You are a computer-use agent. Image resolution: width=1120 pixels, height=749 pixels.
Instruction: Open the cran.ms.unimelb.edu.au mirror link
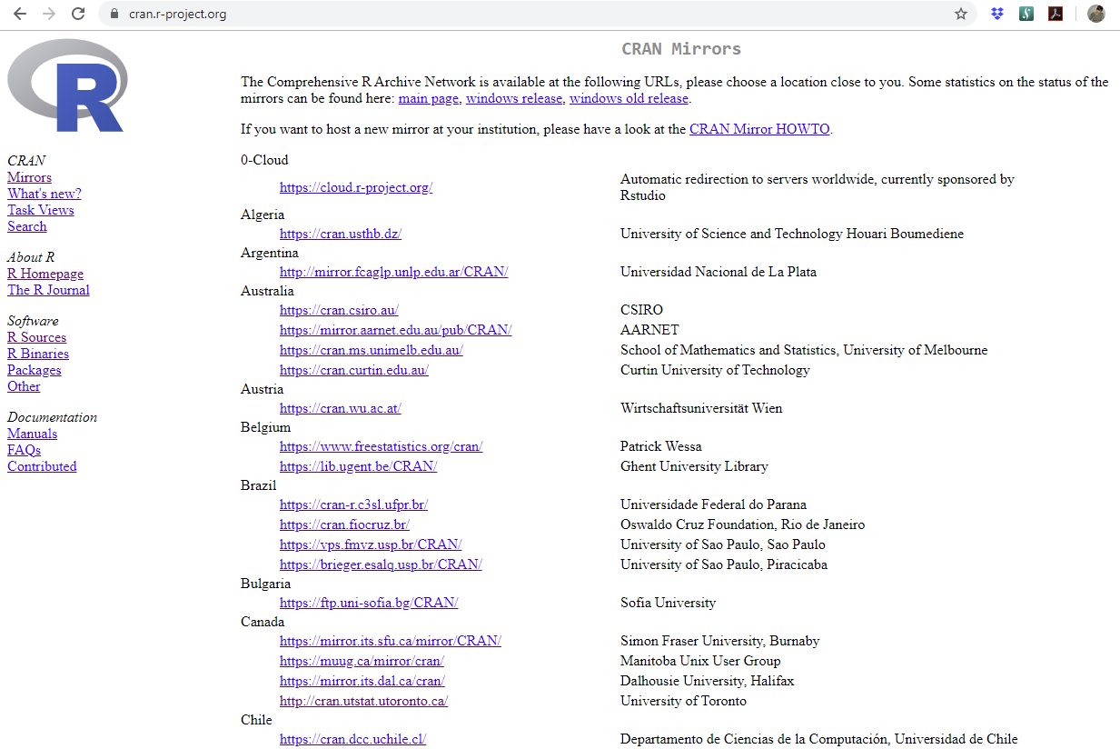tap(372, 350)
